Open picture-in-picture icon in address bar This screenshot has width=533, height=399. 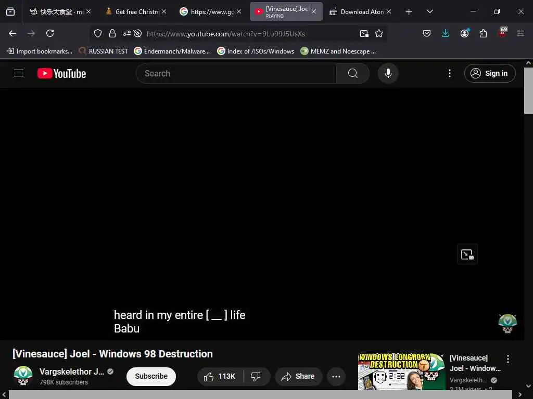coord(364,33)
